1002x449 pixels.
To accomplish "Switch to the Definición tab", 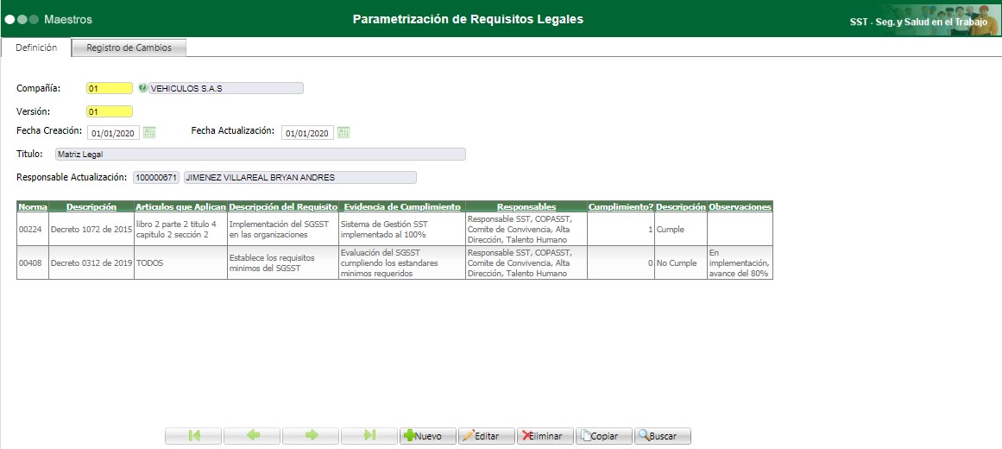I will 35,47.
